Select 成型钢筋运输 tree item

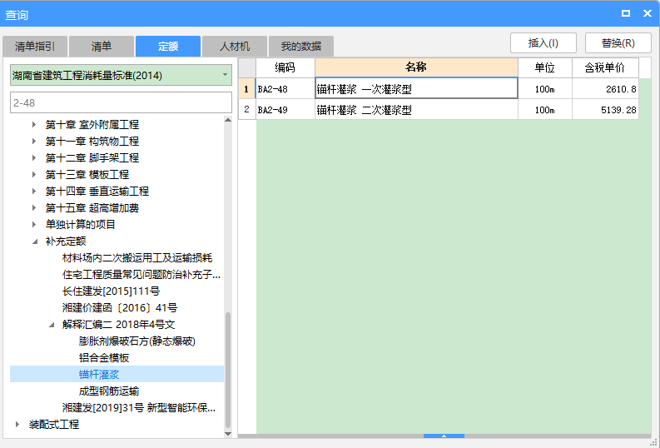coord(109,391)
